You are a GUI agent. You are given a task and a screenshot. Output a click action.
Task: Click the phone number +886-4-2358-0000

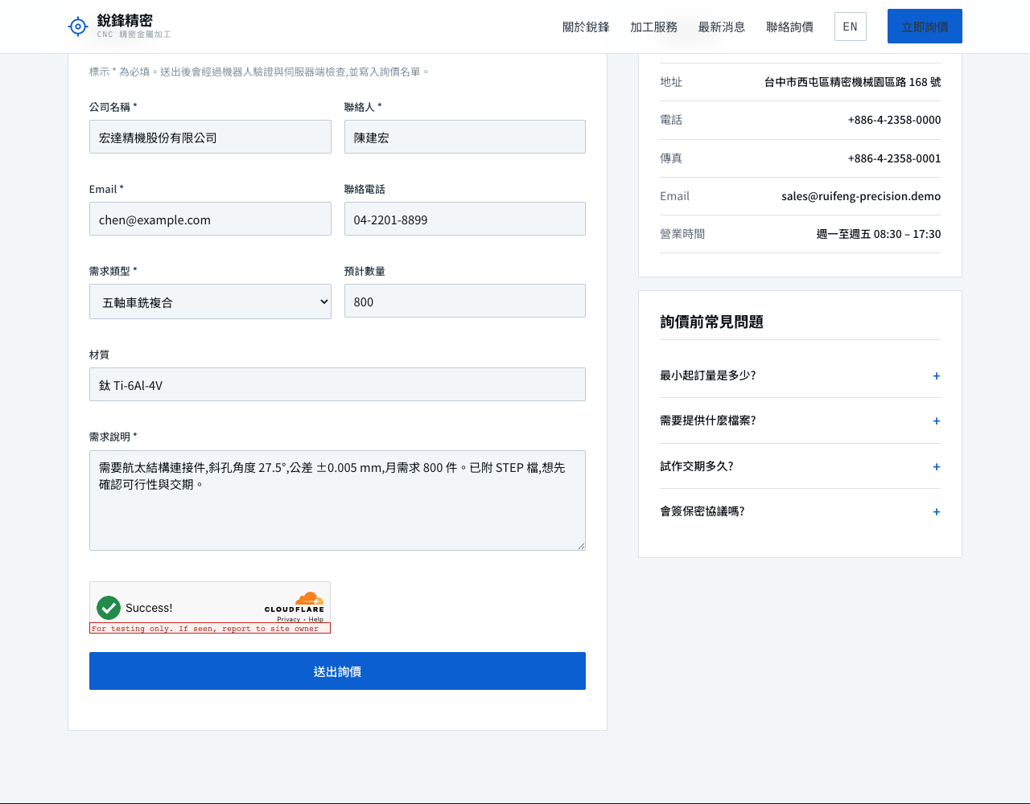[x=894, y=120]
